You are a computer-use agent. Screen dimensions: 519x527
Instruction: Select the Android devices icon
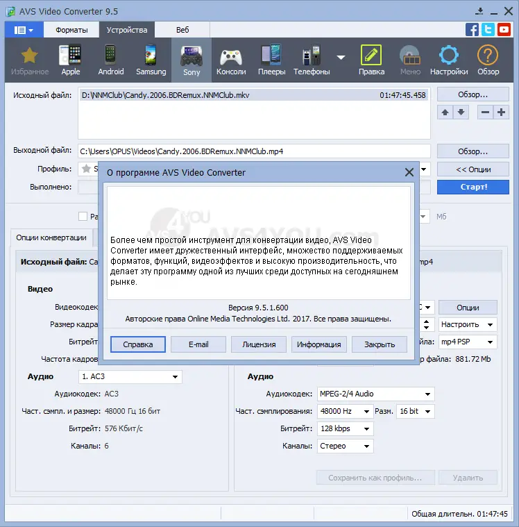tap(110, 60)
